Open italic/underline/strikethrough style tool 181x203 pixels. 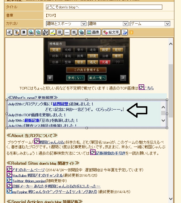(x=45, y=32)
